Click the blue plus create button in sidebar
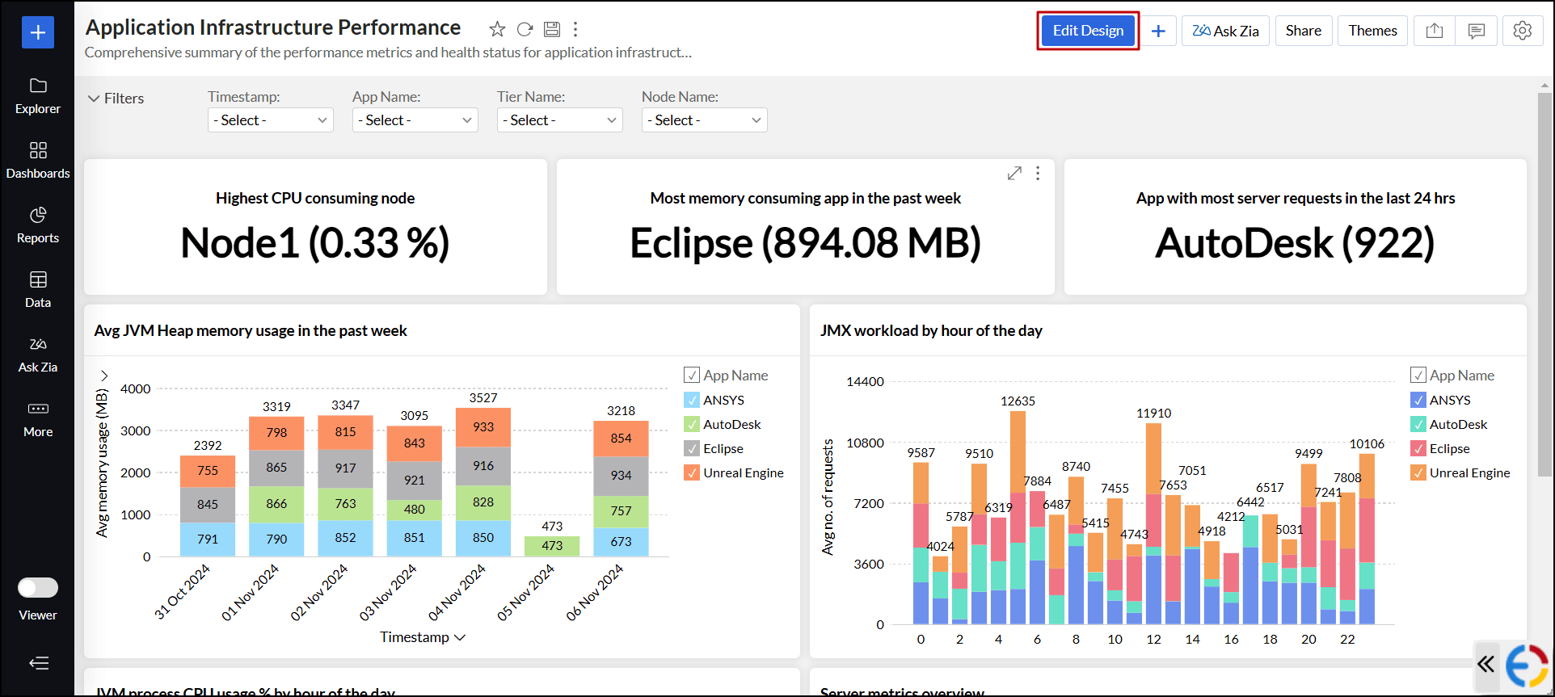The height and width of the screenshot is (697, 1555). click(x=38, y=32)
